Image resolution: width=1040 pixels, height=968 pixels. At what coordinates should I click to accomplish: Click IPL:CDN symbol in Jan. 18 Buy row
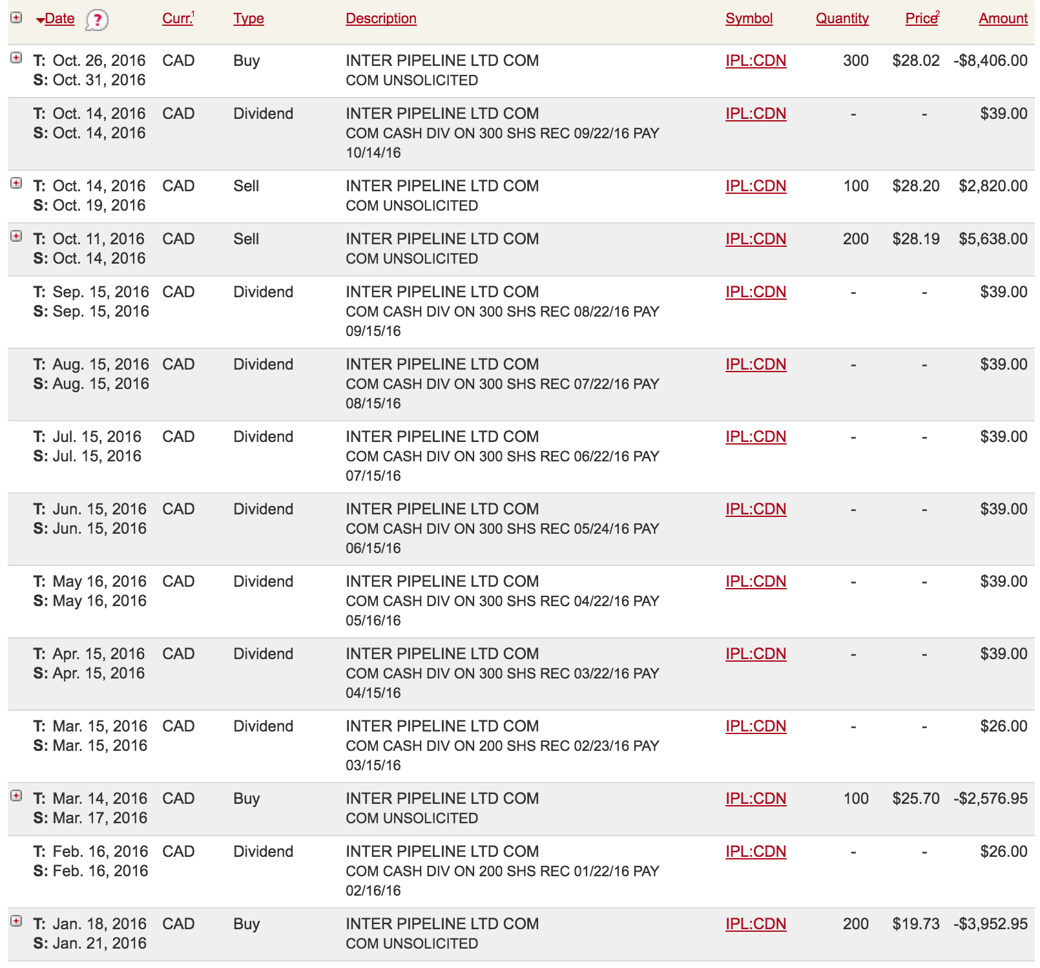[756, 924]
